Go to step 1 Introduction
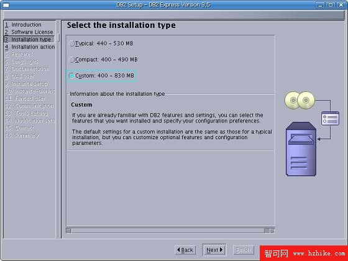The width and height of the screenshot is (348, 261). tap(23, 25)
